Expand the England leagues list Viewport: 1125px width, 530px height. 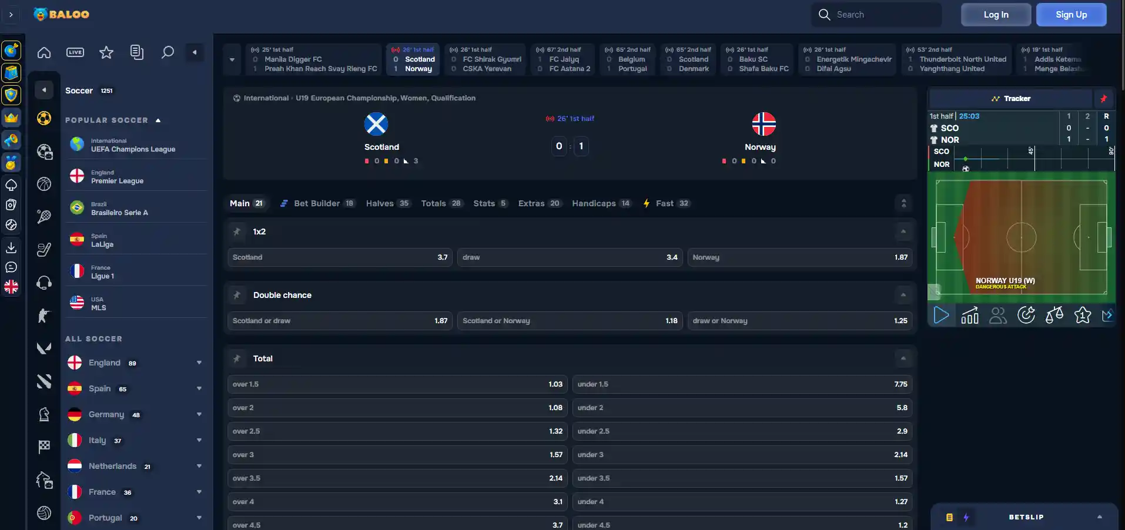(x=199, y=363)
